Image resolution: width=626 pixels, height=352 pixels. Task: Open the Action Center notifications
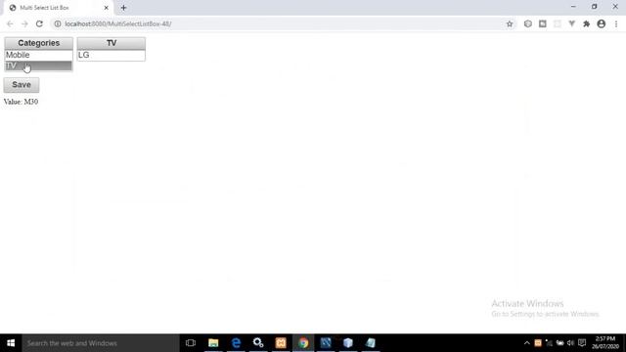[582, 343]
